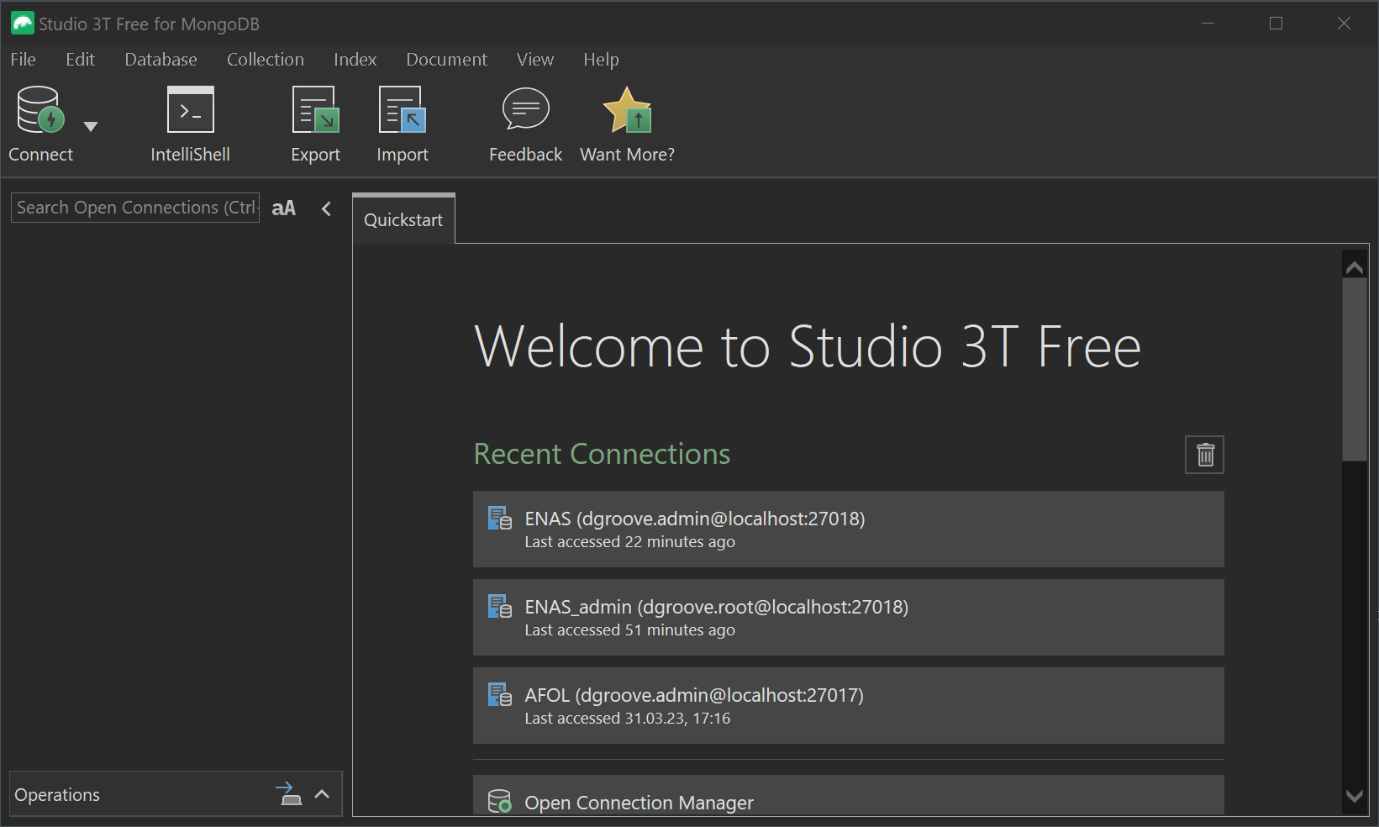Open the ENAS_admin dgroove.root recent connection
This screenshot has height=827, width=1379.
point(849,618)
